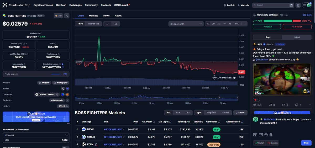Show info for Market cap
This screenshot has height=148, width=315.
click(x=41, y=34)
